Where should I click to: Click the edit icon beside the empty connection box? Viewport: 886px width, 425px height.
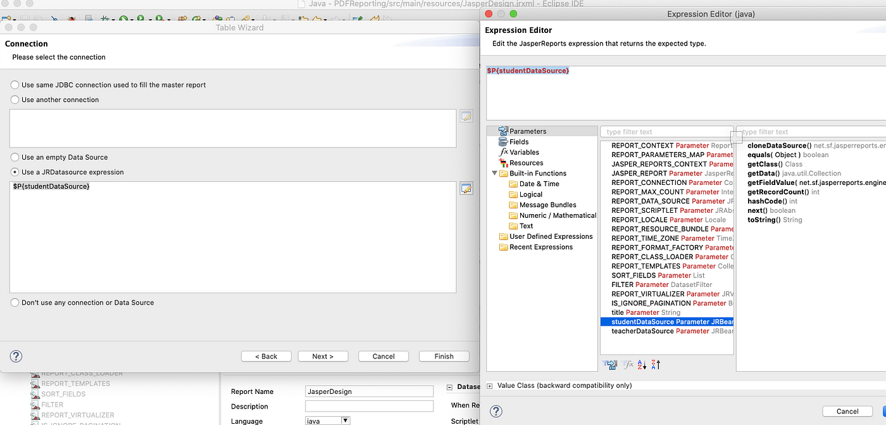pos(466,116)
